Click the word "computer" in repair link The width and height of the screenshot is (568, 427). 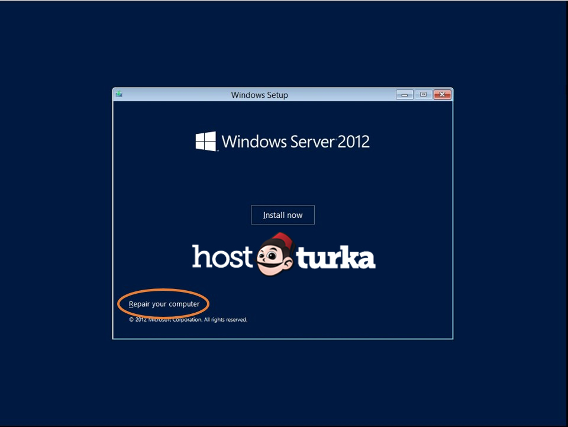(x=184, y=304)
